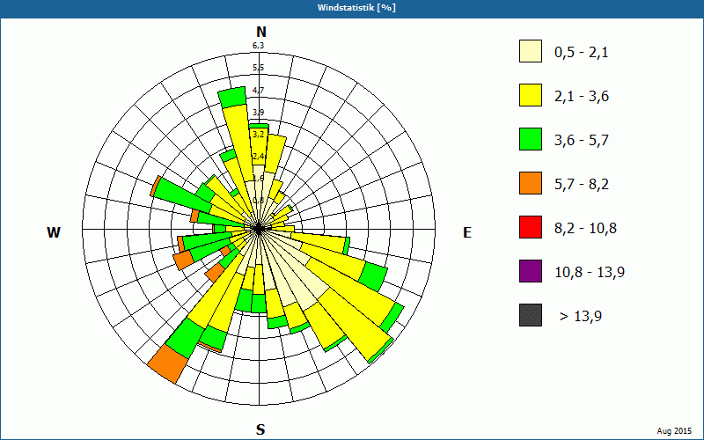Click the '3,9' ring scale label

[258, 113]
